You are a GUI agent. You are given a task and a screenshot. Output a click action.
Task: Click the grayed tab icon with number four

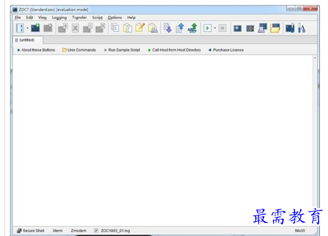point(63,28)
